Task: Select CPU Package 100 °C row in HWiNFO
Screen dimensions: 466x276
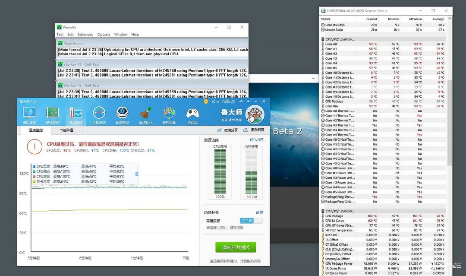Action: coord(383,216)
